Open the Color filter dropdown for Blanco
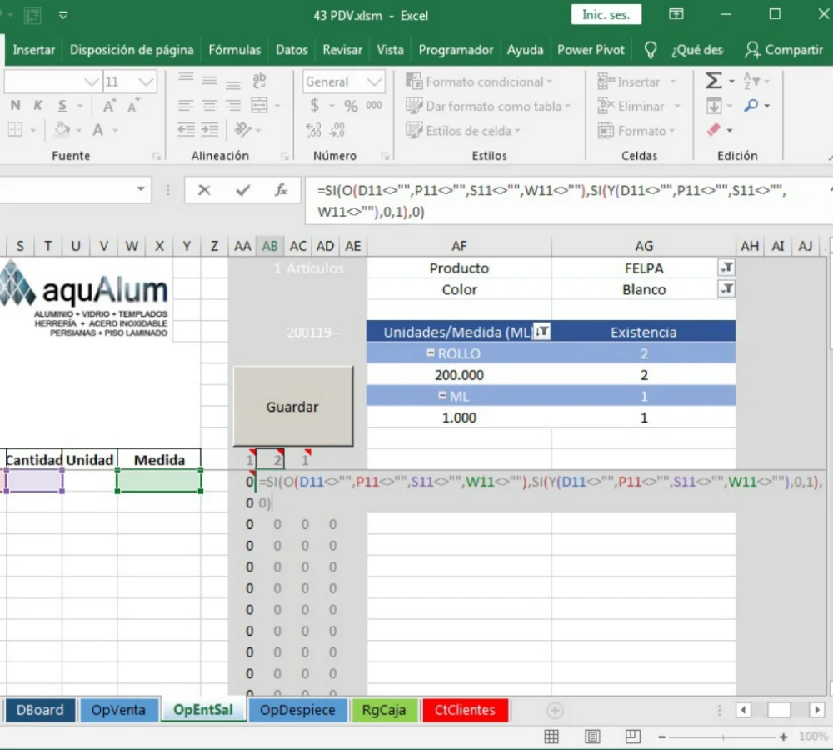Viewport: 833px width, 750px height. click(x=726, y=289)
